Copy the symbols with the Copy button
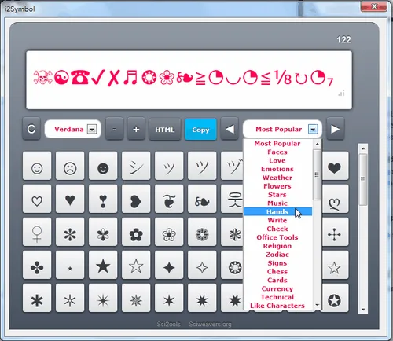Viewport: 393px width, 341px height. (x=200, y=129)
